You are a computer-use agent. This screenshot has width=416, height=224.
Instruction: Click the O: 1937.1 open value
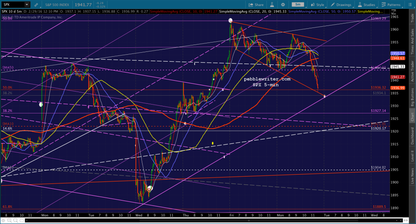(68, 12)
